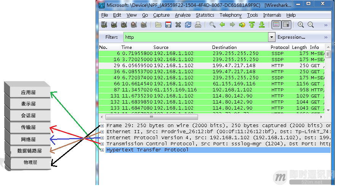The image size is (337, 187).
Task: Reload this capture file icon
Action: pyautogui.click(x=188, y=25)
